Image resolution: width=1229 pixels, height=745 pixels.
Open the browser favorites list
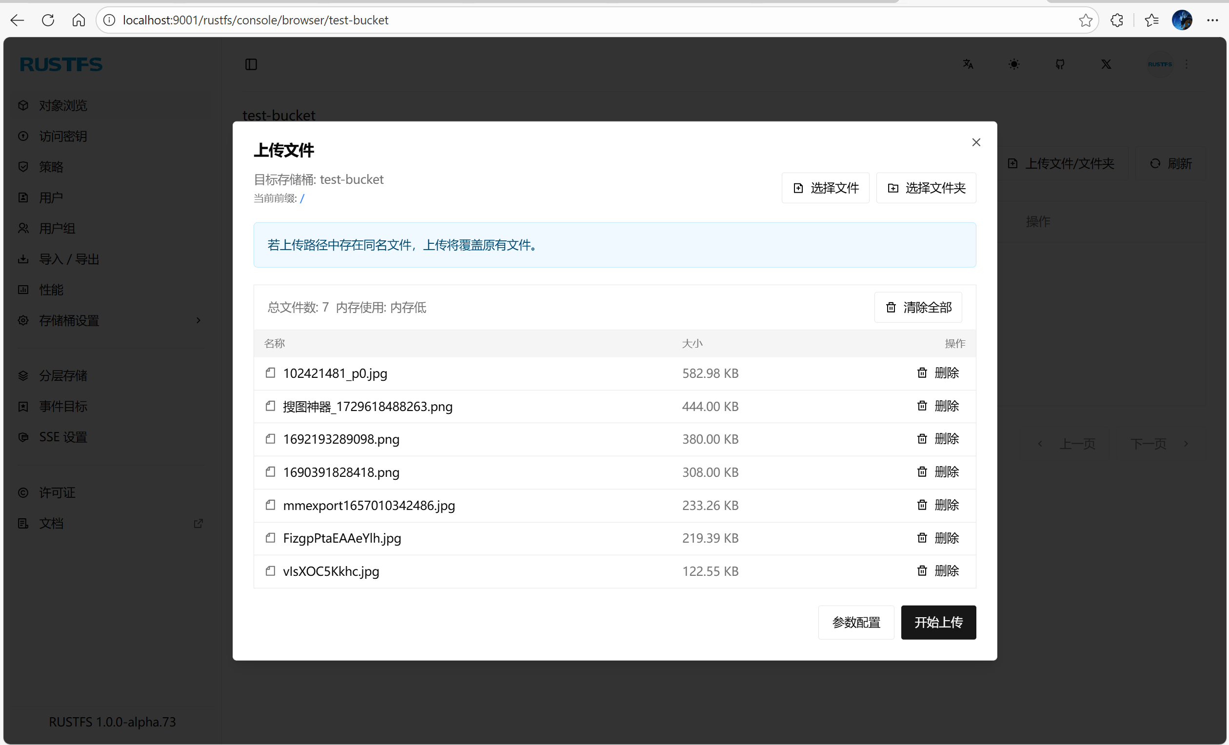pos(1151,20)
